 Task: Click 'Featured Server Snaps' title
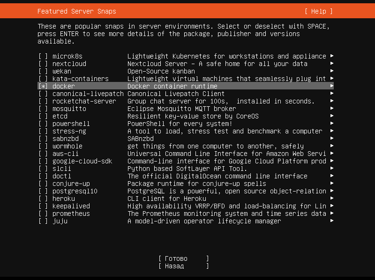coord(77,11)
